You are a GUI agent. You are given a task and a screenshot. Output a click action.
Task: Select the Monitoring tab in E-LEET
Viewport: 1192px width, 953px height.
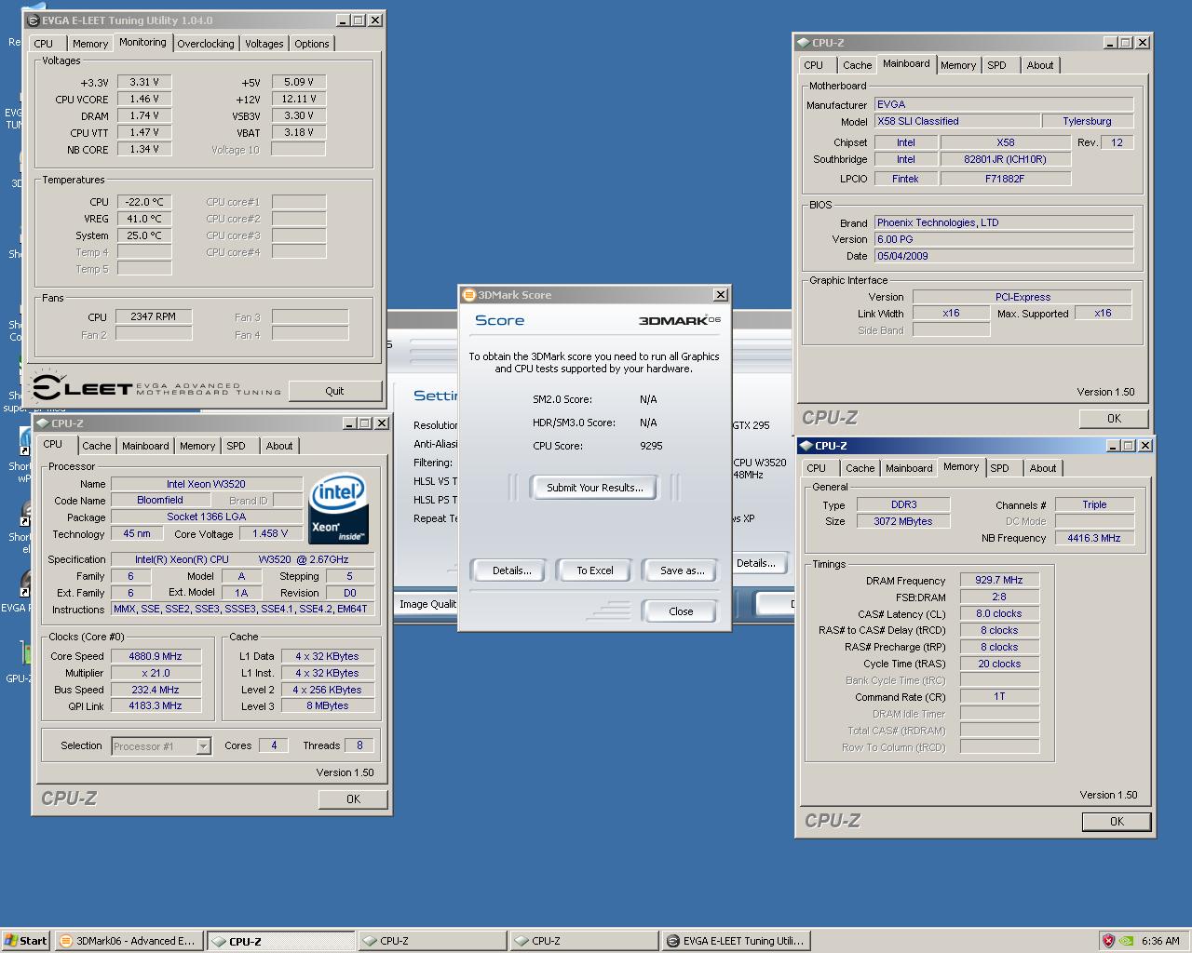click(x=142, y=43)
